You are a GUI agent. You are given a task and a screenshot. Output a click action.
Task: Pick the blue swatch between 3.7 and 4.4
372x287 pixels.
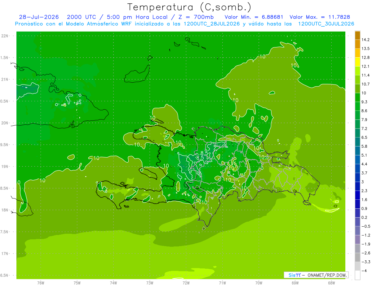tap(358, 168)
